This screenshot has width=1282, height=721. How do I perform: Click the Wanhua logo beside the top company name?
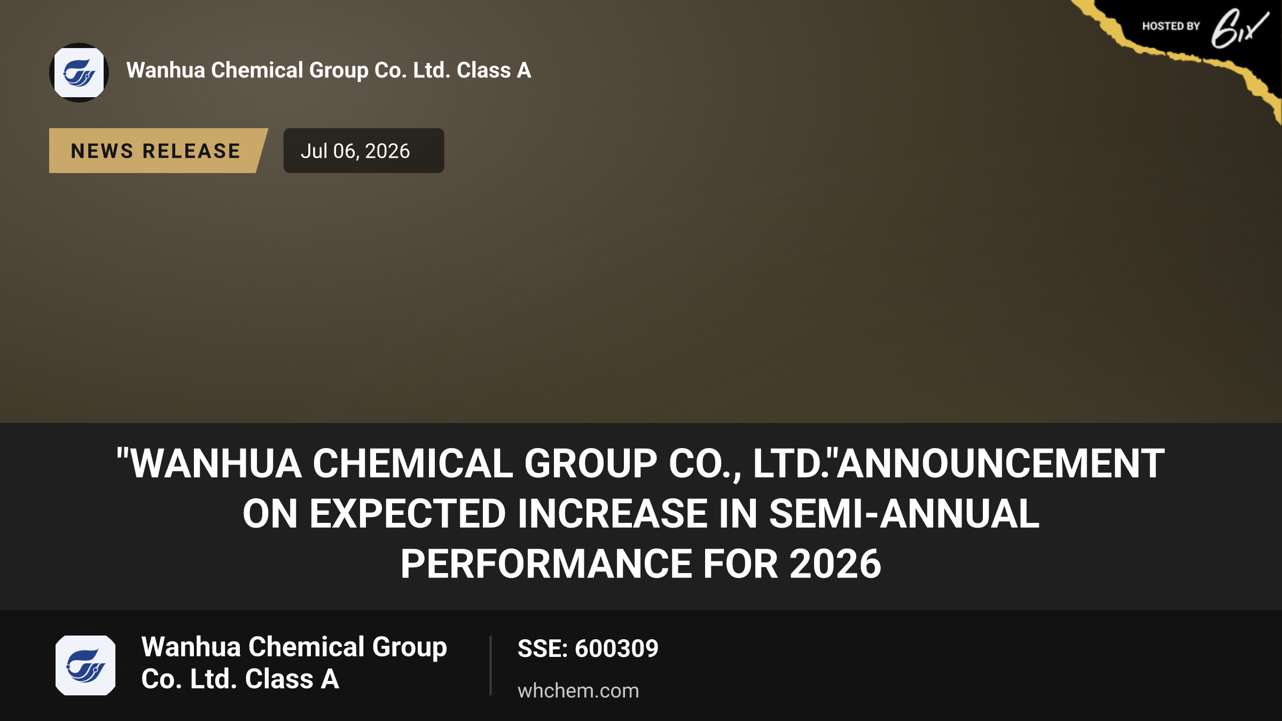point(79,73)
